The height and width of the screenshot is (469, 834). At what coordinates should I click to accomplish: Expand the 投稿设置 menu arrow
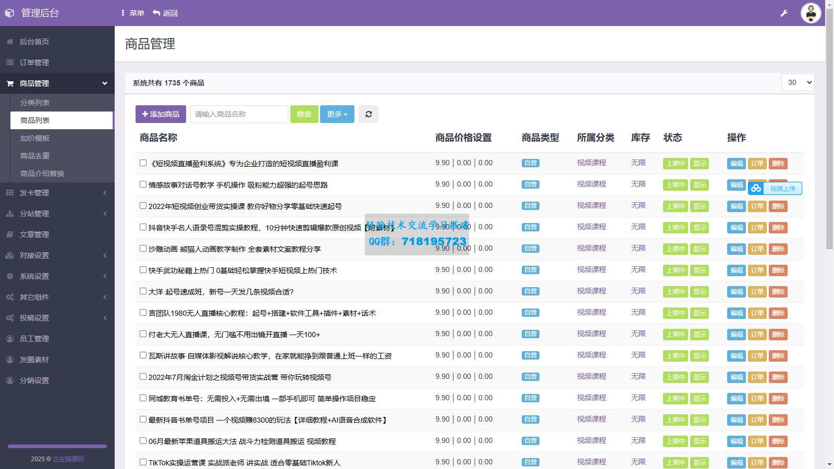(x=105, y=318)
